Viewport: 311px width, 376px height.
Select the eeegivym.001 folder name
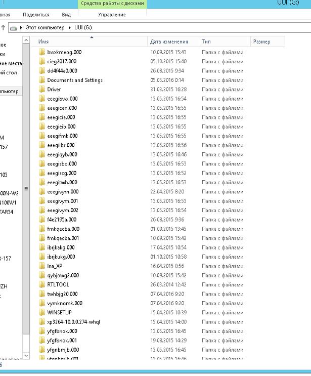click(63, 201)
